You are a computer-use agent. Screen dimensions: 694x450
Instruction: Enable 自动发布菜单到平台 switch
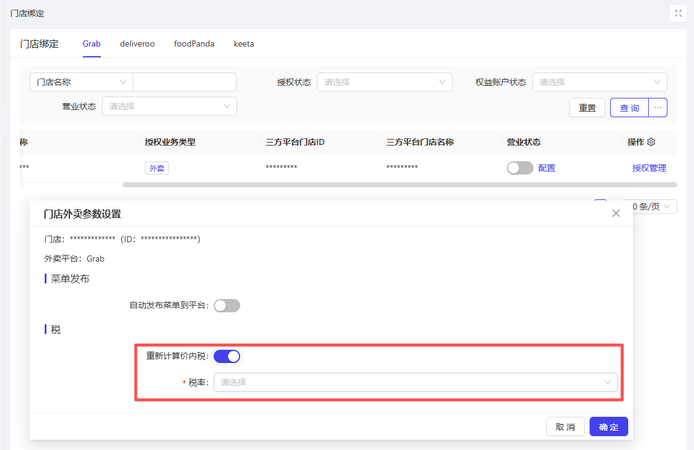pyautogui.click(x=227, y=306)
